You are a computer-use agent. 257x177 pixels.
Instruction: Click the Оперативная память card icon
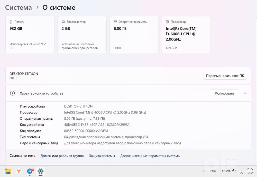click(x=115, y=22)
